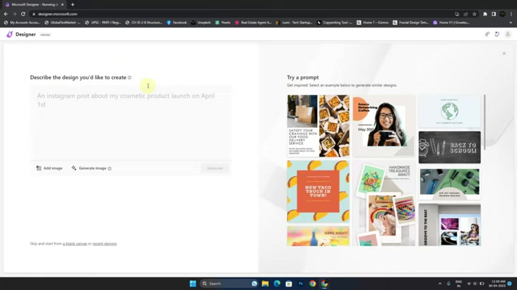This screenshot has width=517, height=290.
Task: Click the a blank canvas link
Action: click(74, 244)
